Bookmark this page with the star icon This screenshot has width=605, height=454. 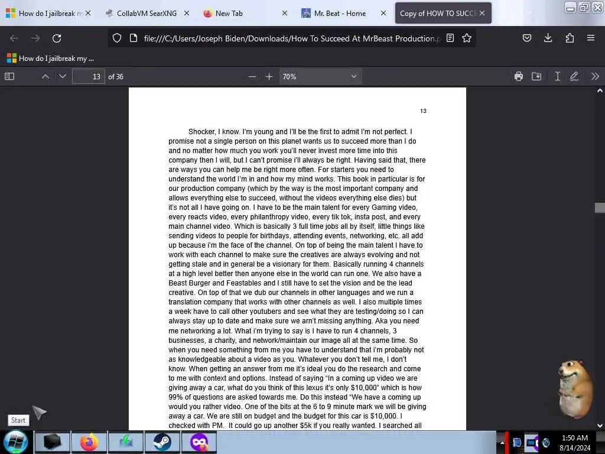pyautogui.click(x=467, y=38)
